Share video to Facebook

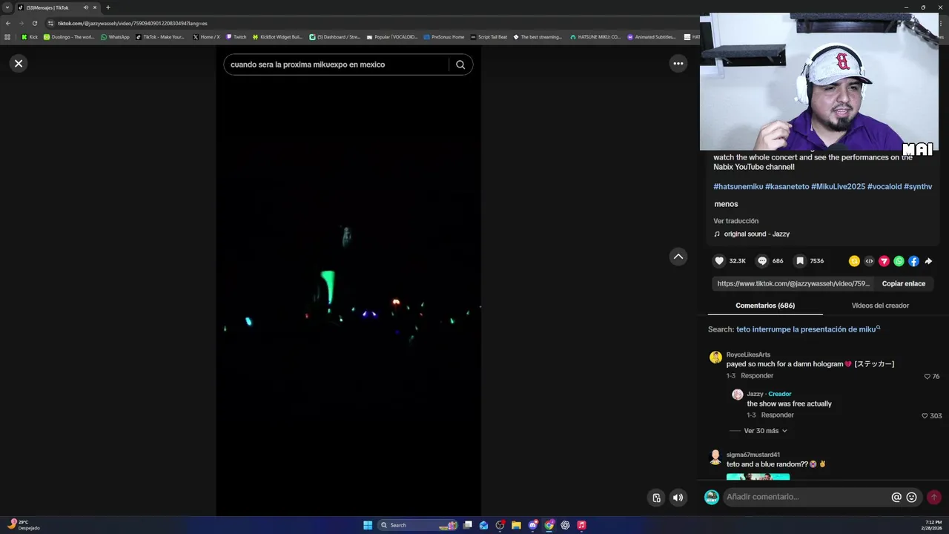913,261
